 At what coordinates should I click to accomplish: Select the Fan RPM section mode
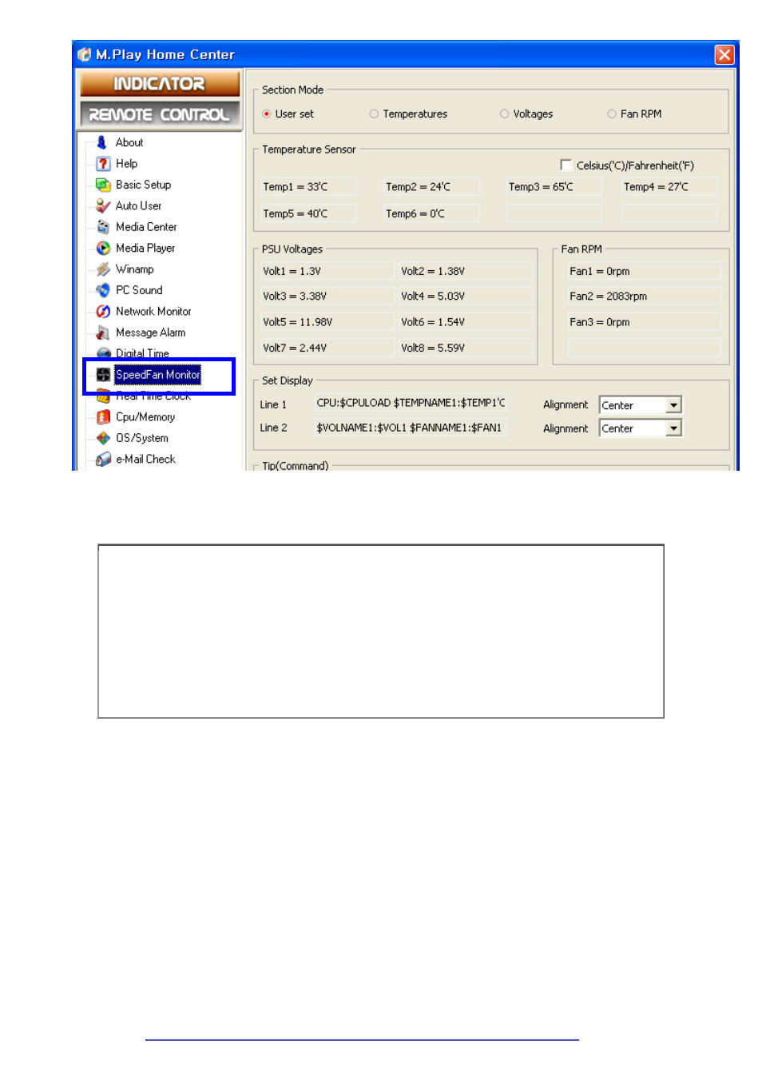(612, 114)
